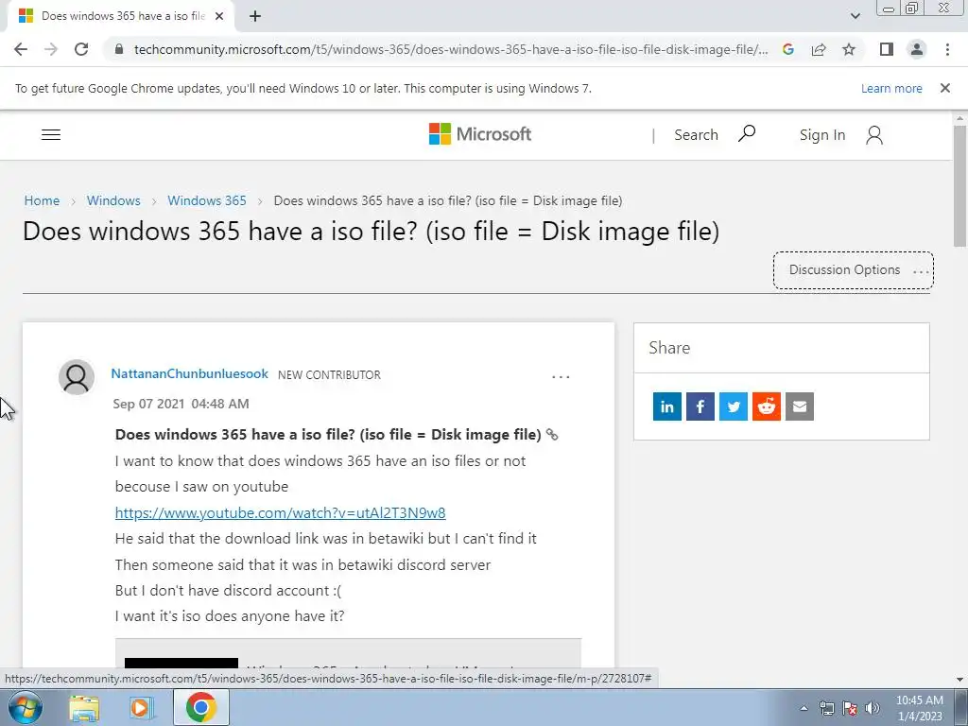Click the padlock site info icon

119,49
